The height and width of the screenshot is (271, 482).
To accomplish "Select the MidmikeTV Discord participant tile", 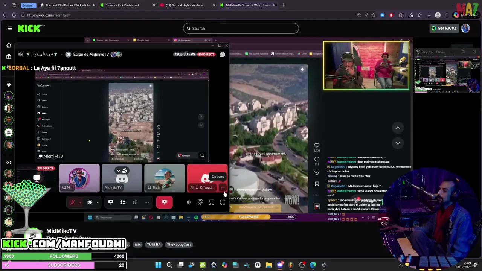I will (x=122, y=178).
